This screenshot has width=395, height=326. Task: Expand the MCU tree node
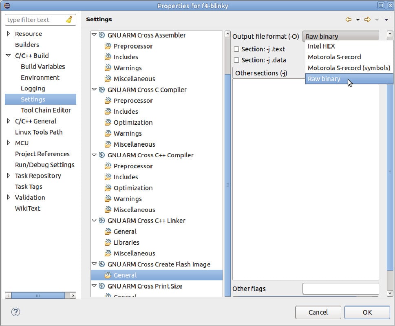coord(9,143)
